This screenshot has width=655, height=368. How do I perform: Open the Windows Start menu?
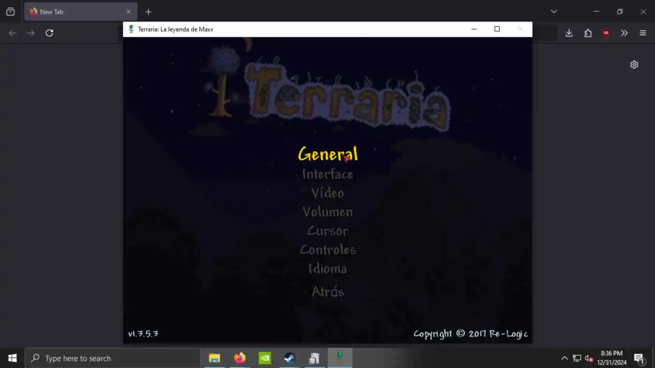12,358
